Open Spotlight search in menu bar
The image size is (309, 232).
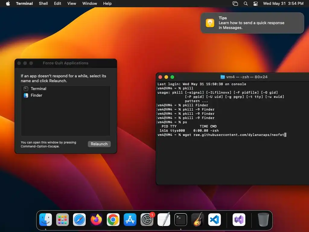(x=246, y=4)
